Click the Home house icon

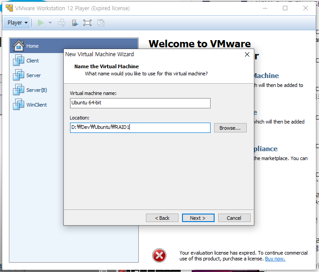(19, 45)
